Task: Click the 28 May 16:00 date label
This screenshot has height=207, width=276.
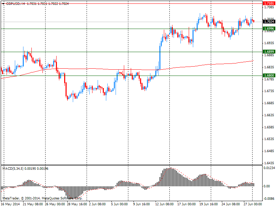Action: [77, 204]
